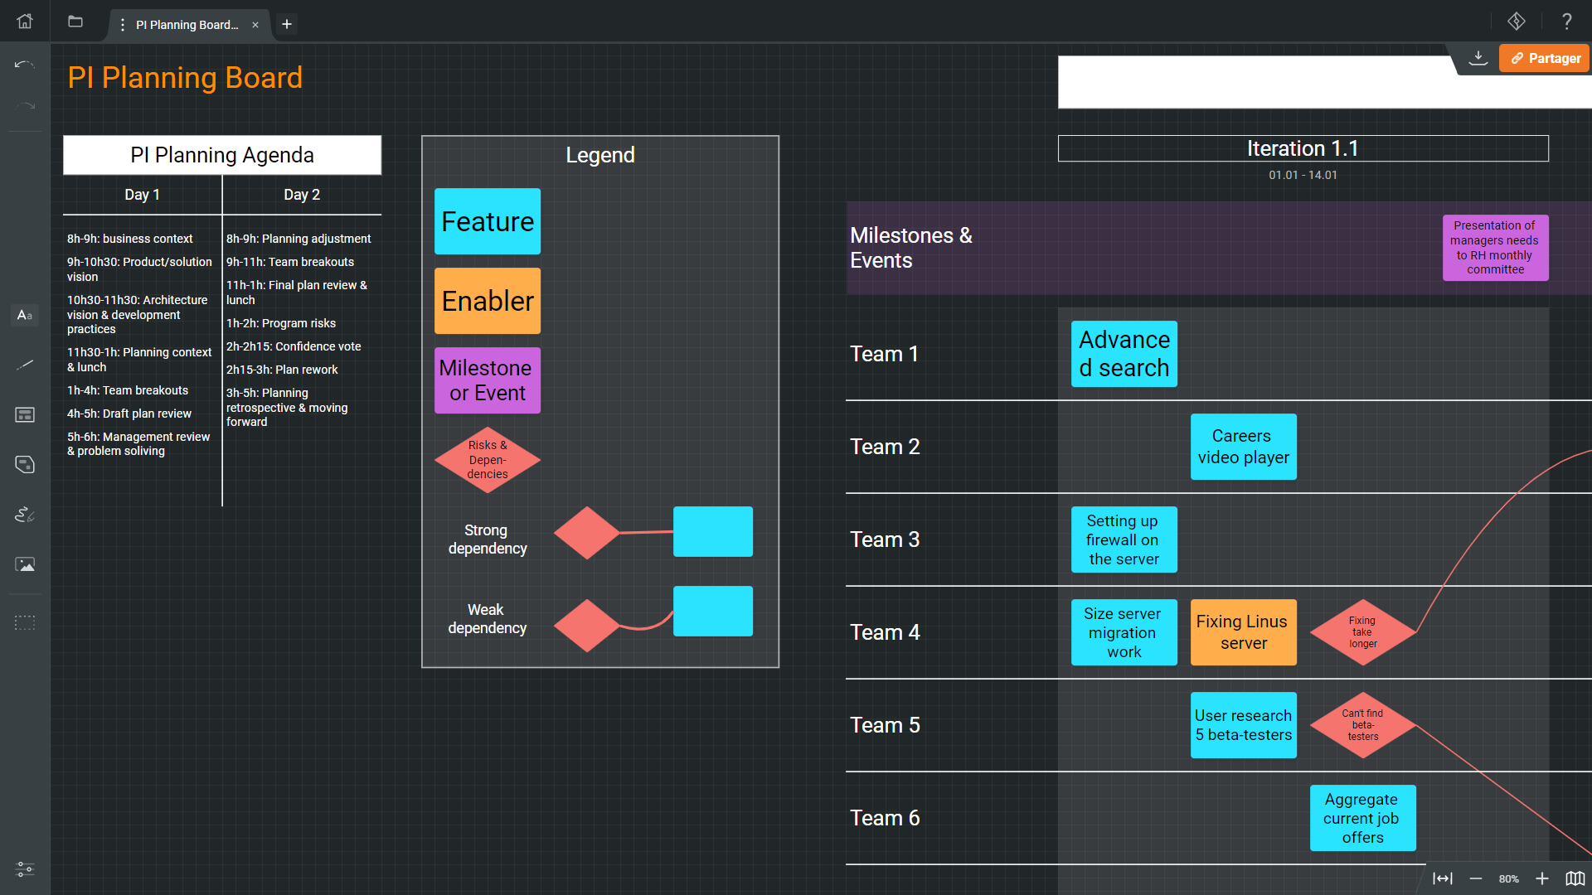1592x895 pixels.
Task: Open the folder file browser
Action: (x=75, y=22)
